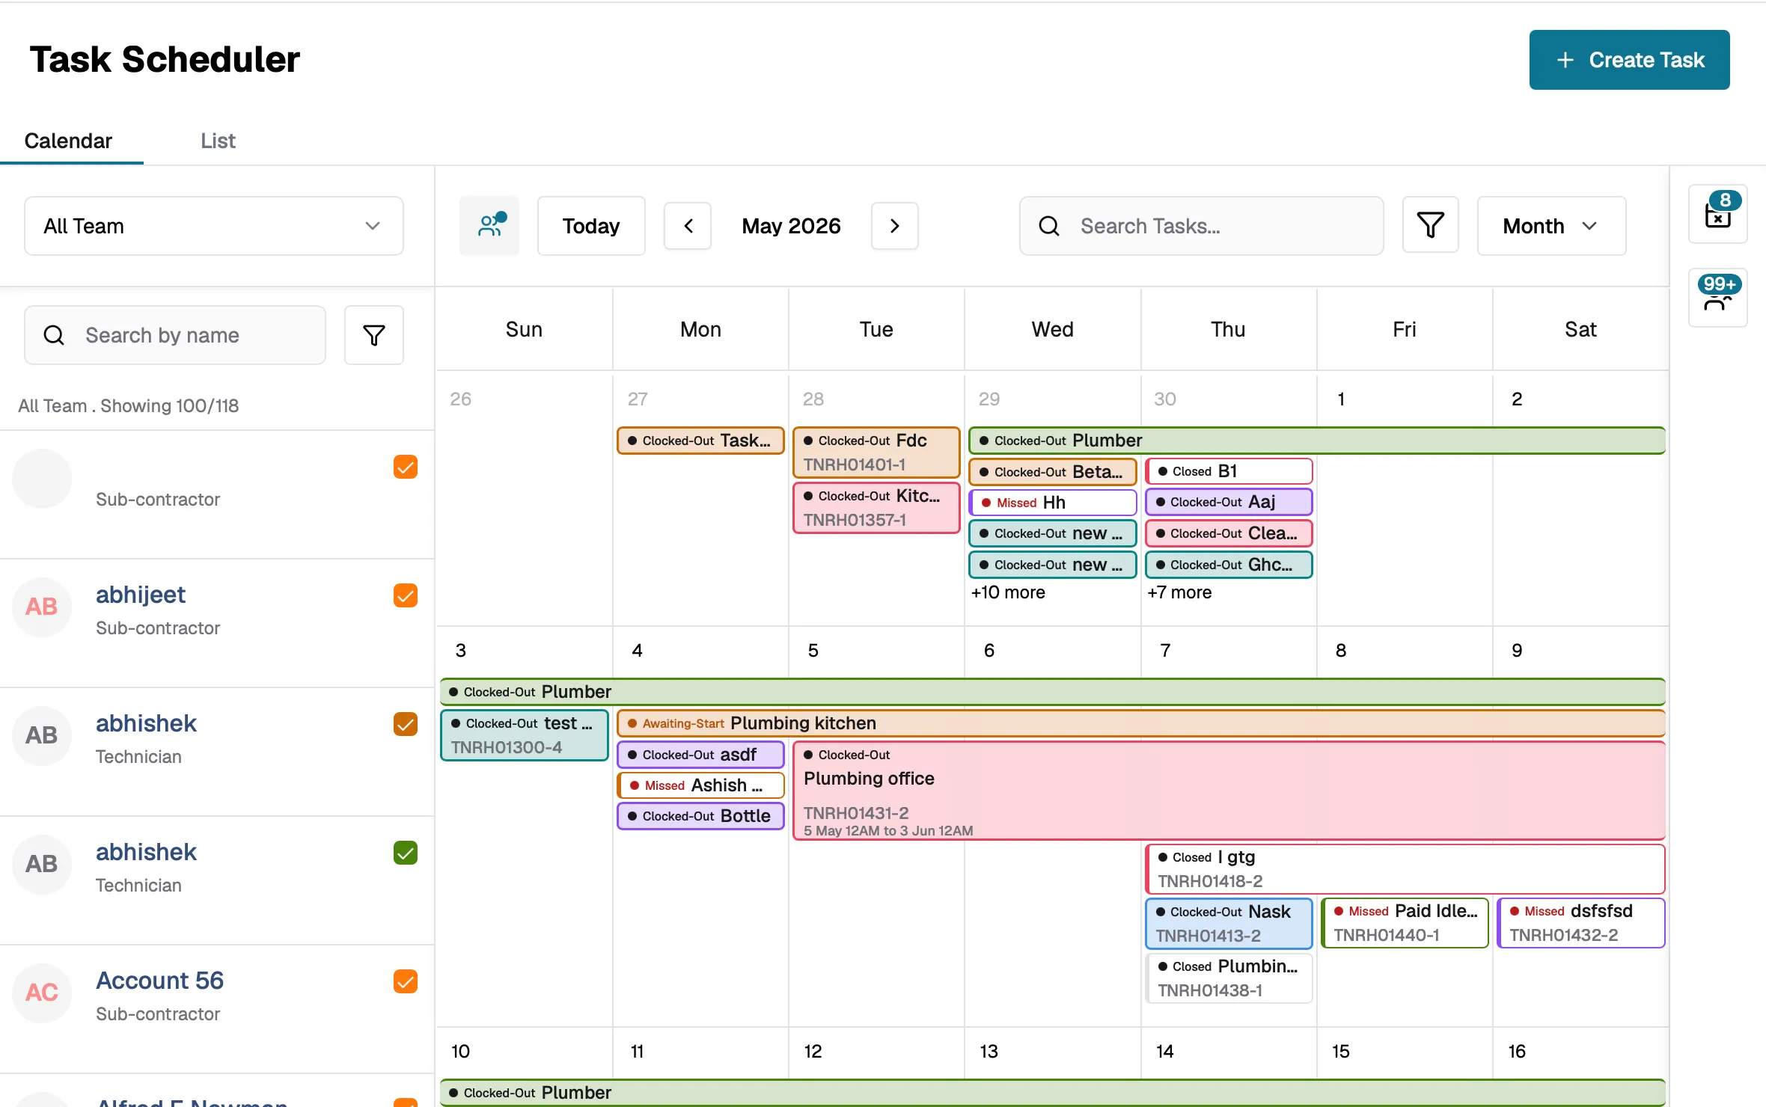1766x1107 pixels.
Task: Open Account 56 profile link
Action: pyautogui.click(x=160, y=981)
